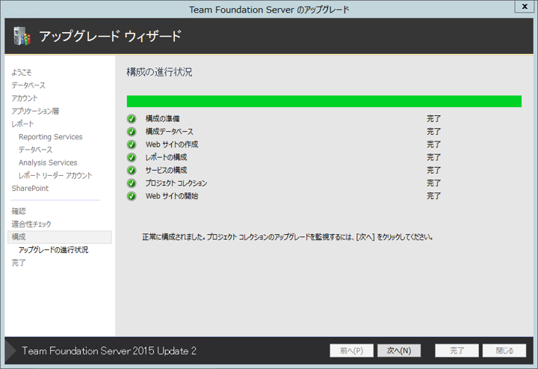Click the green check icon beside 構成データベース

coord(132,132)
